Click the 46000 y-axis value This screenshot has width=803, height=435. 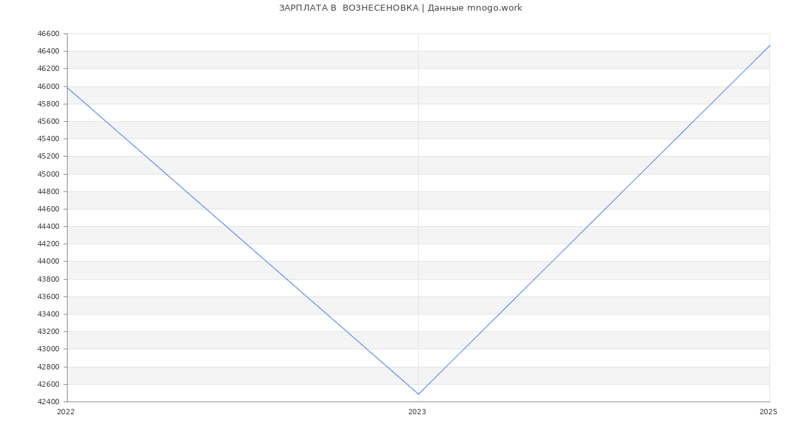48,86
